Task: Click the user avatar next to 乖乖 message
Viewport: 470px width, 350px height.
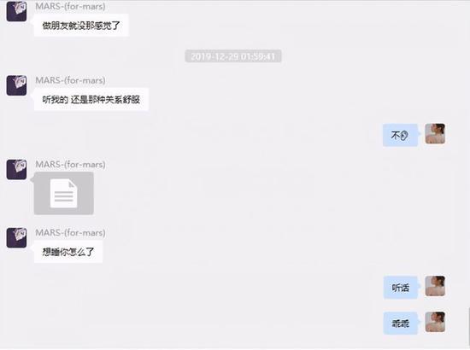Action: click(435, 322)
